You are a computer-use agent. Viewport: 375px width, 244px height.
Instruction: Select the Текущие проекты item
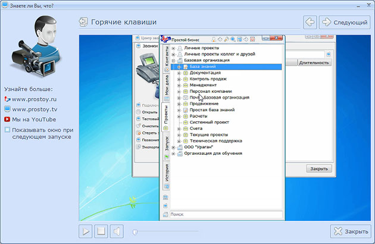209,134
